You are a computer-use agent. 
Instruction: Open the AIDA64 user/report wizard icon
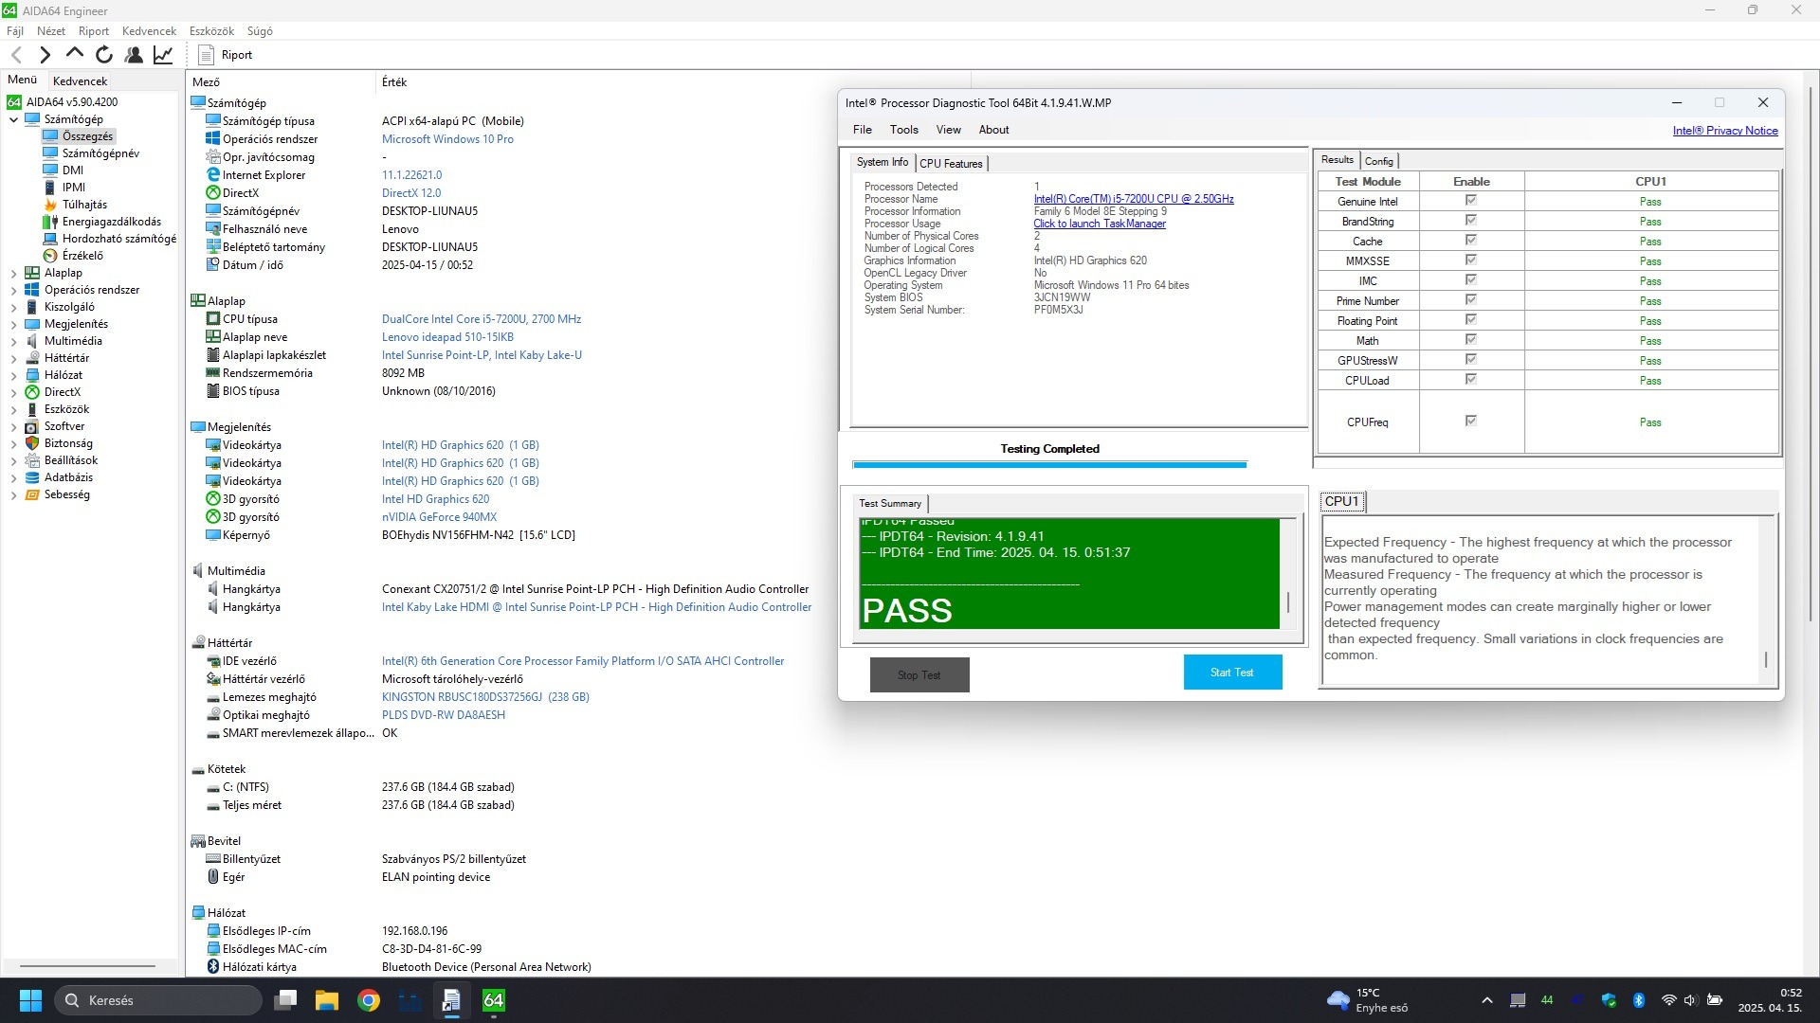tap(134, 55)
